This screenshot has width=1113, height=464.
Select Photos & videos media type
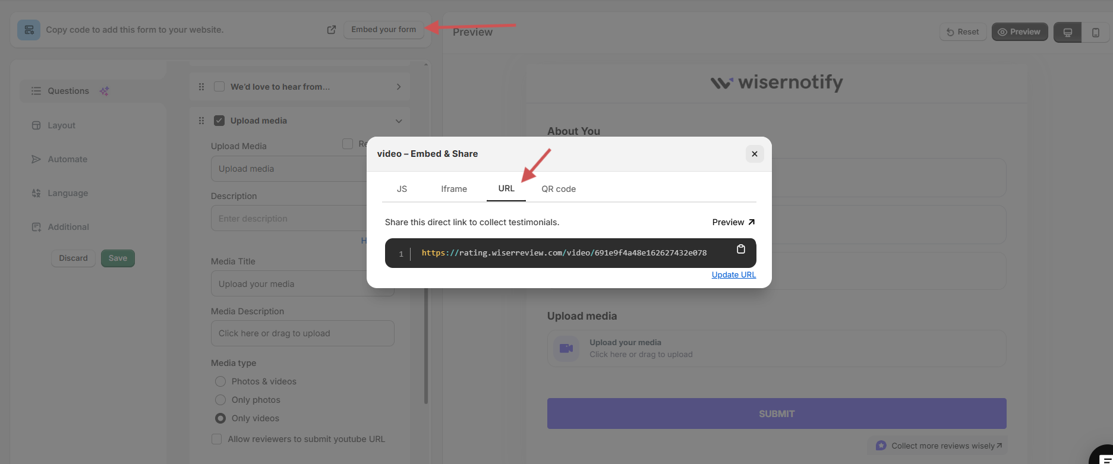point(220,381)
